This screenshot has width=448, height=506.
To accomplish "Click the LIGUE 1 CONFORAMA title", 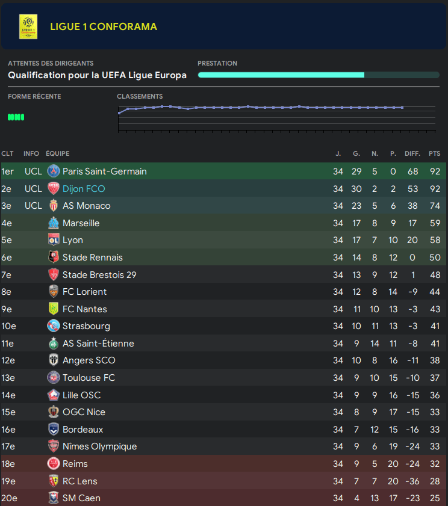I will tap(104, 26).
